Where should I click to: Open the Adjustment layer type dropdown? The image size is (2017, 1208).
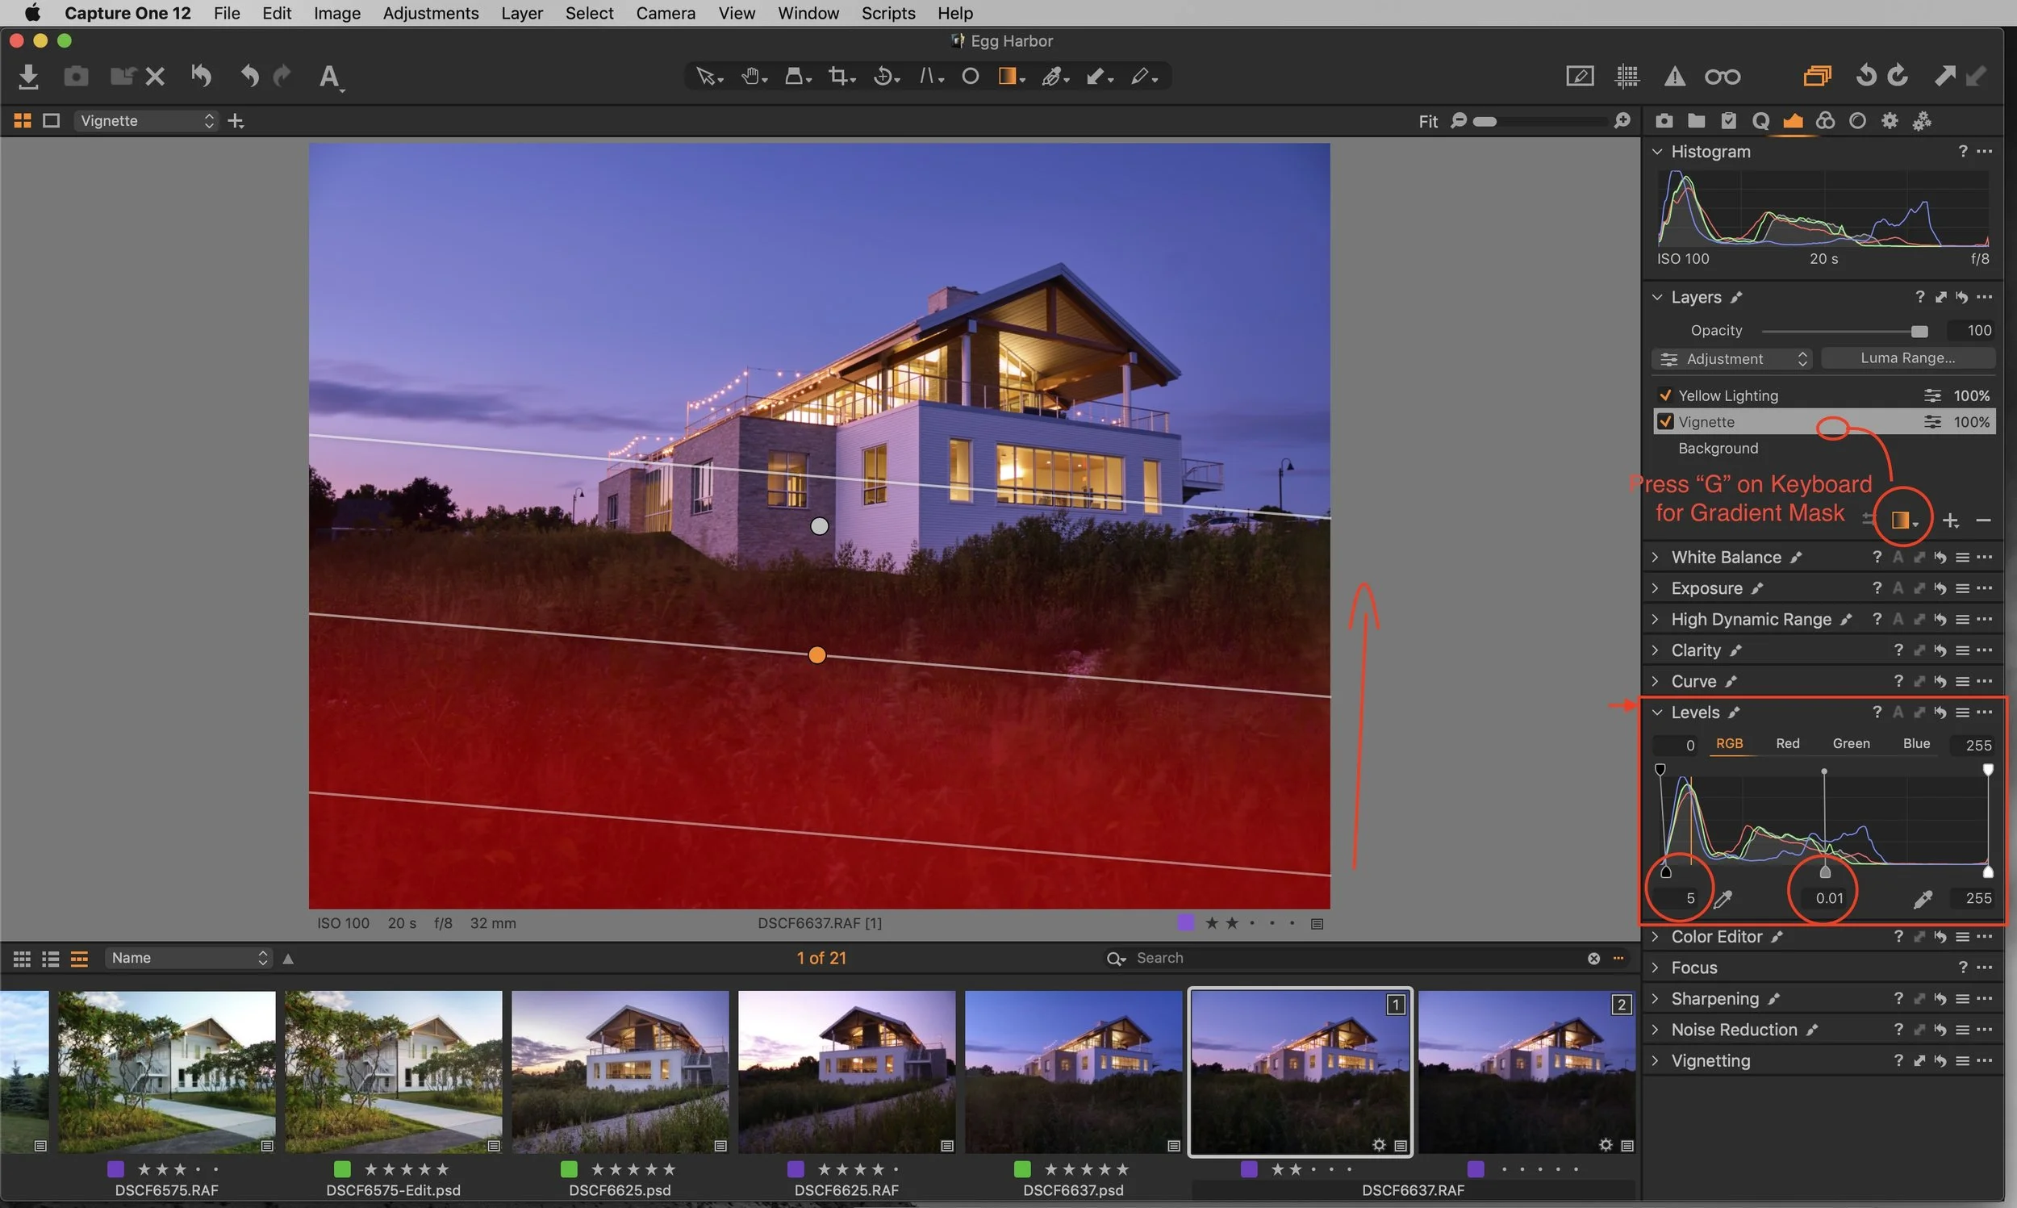tap(1731, 359)
